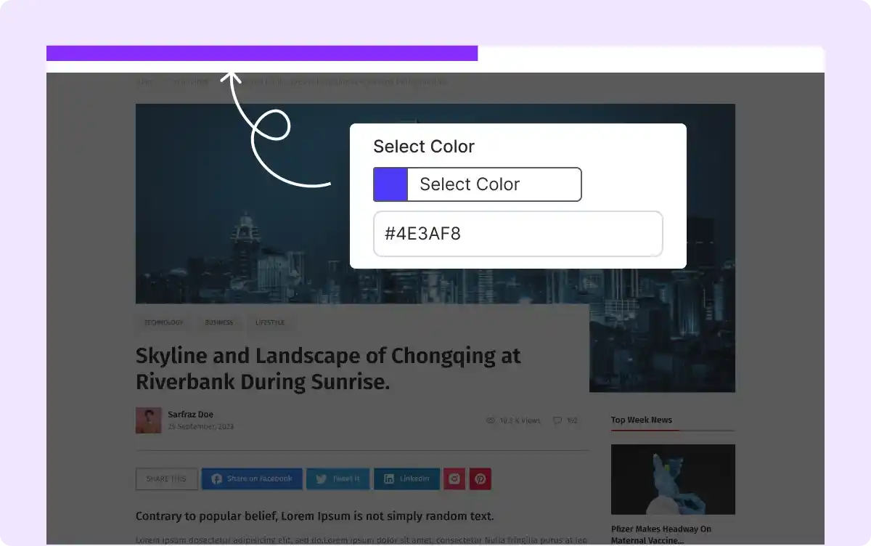
Task: Click the blue color swatch preview
Action: pyautogui.click(x=390, y=184)
